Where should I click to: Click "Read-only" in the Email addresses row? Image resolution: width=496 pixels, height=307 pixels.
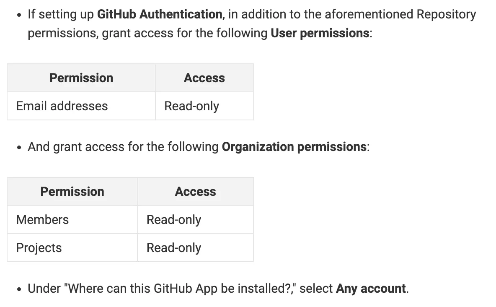tap(191, 106)
